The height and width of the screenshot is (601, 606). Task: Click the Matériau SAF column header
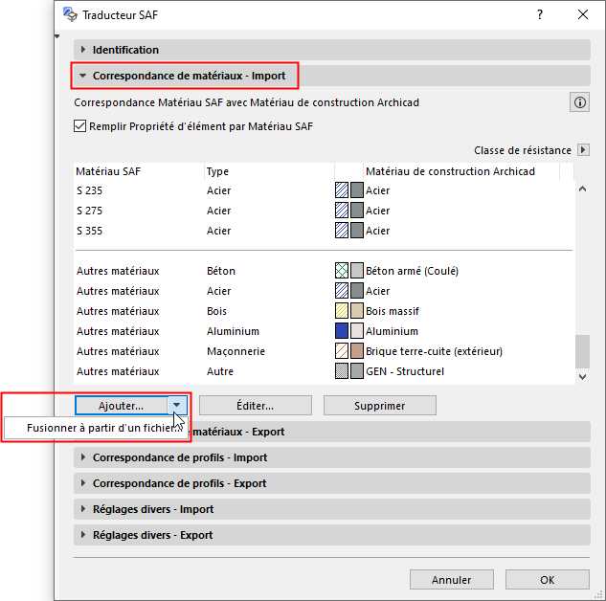pos(139,171)
